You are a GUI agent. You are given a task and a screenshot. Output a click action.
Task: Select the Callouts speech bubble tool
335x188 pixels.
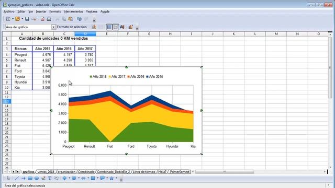pyautogui.click(x=56, y=178)
